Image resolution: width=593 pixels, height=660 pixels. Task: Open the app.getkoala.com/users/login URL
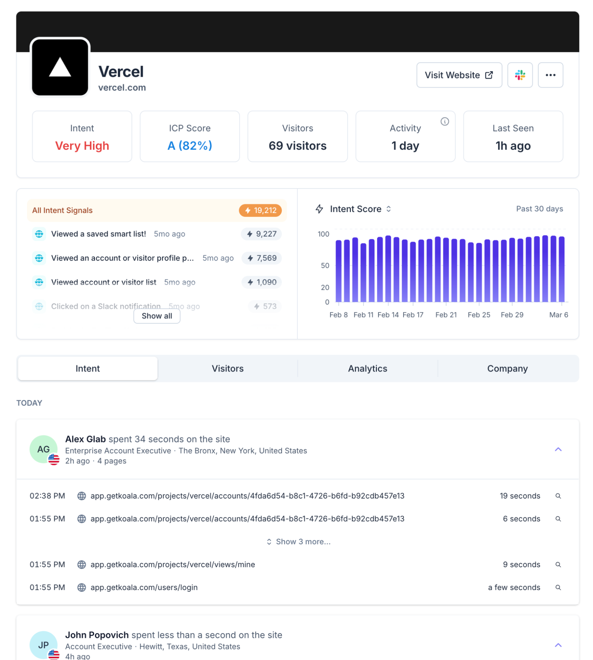click(x=144, y=587)
